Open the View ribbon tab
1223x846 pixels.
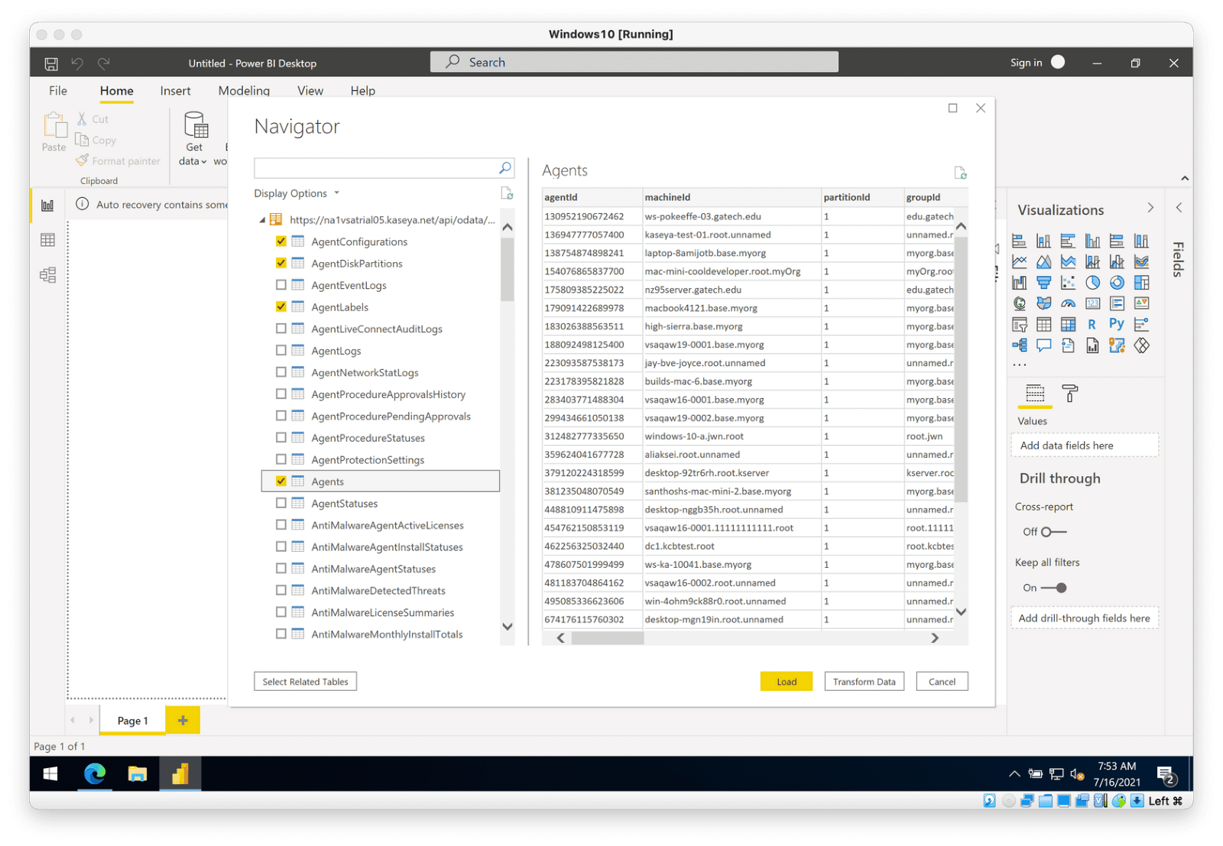pyautogui.click(x=310, y=90)
